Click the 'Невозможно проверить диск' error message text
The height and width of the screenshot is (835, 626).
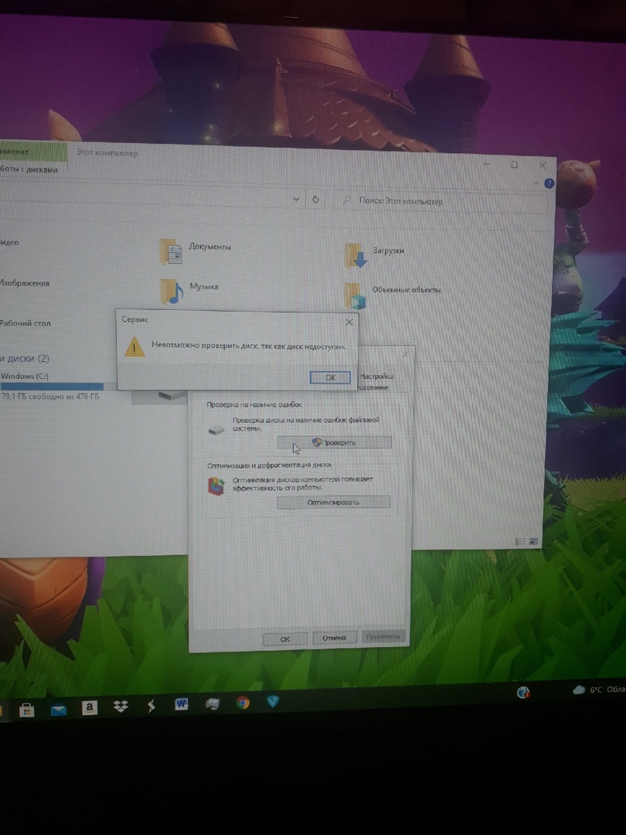(x=249, y=346)
